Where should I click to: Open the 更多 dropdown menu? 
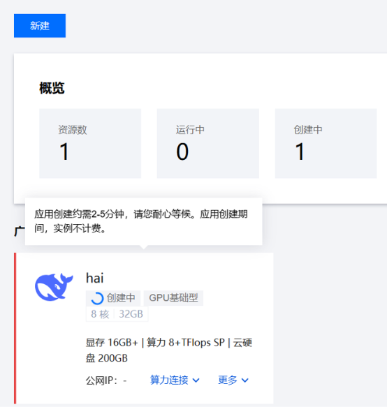pos(233,380)
